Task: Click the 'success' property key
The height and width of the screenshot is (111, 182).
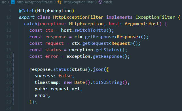Action: [x=44, y=76]
